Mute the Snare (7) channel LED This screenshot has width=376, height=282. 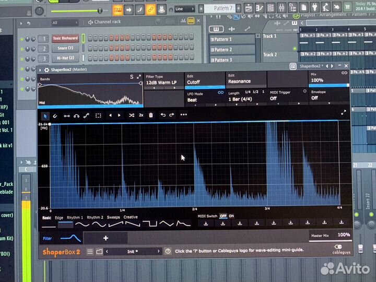22,49
